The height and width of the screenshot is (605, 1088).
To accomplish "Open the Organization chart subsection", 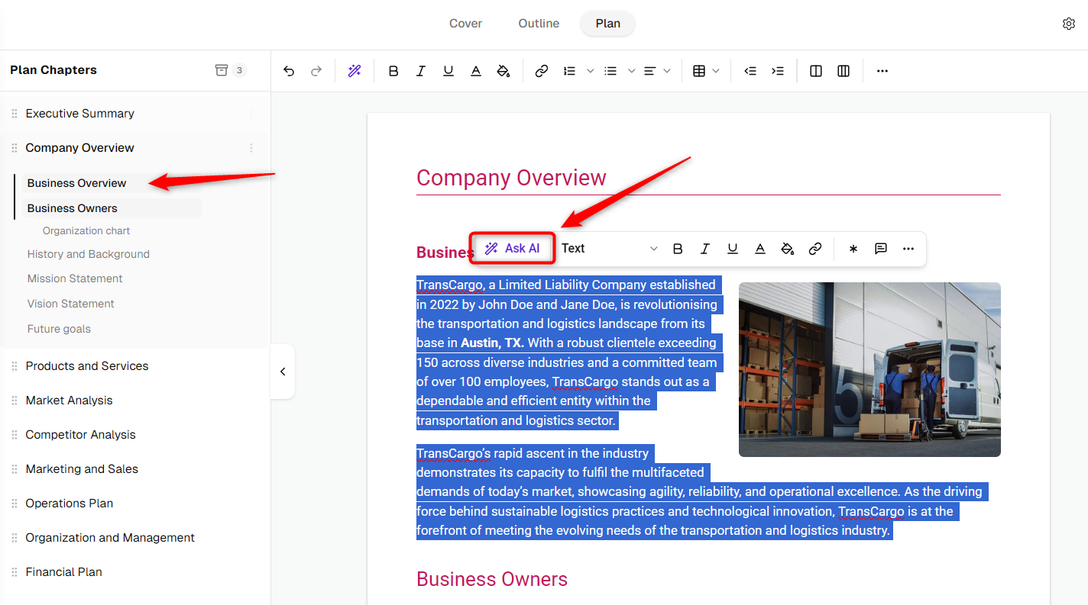I will [86, 230].
